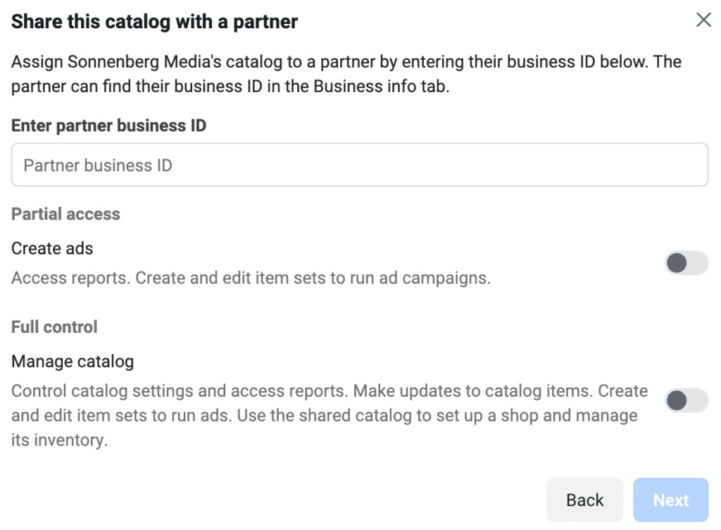
Task: Toggle partial access Create ads switch
Action: pos(686,263)
